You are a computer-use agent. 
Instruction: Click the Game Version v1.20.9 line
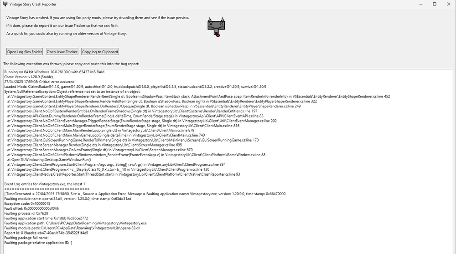click(28, 77)
